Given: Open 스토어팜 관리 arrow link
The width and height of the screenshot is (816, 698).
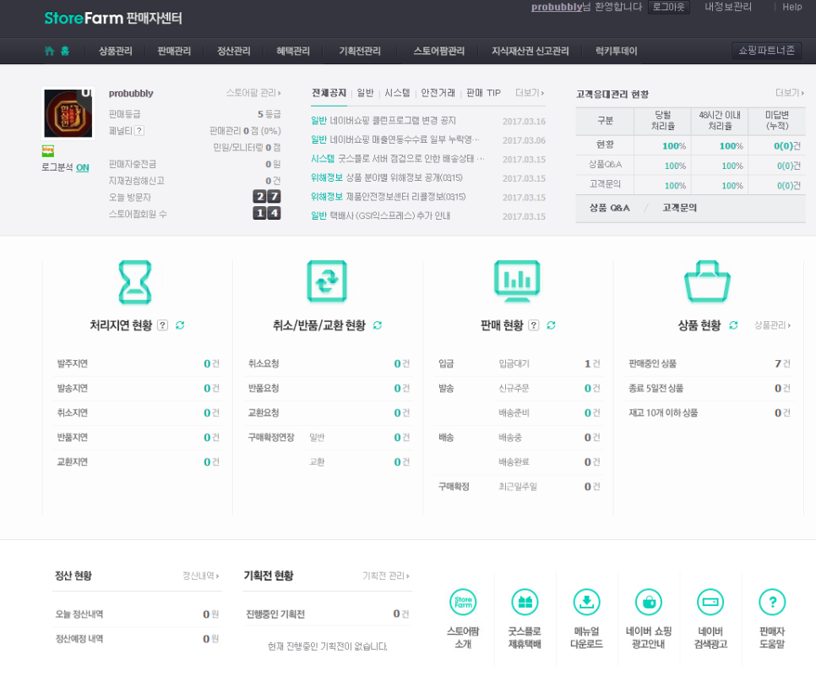Looking at the screenshot, I should tap(253, 93).
